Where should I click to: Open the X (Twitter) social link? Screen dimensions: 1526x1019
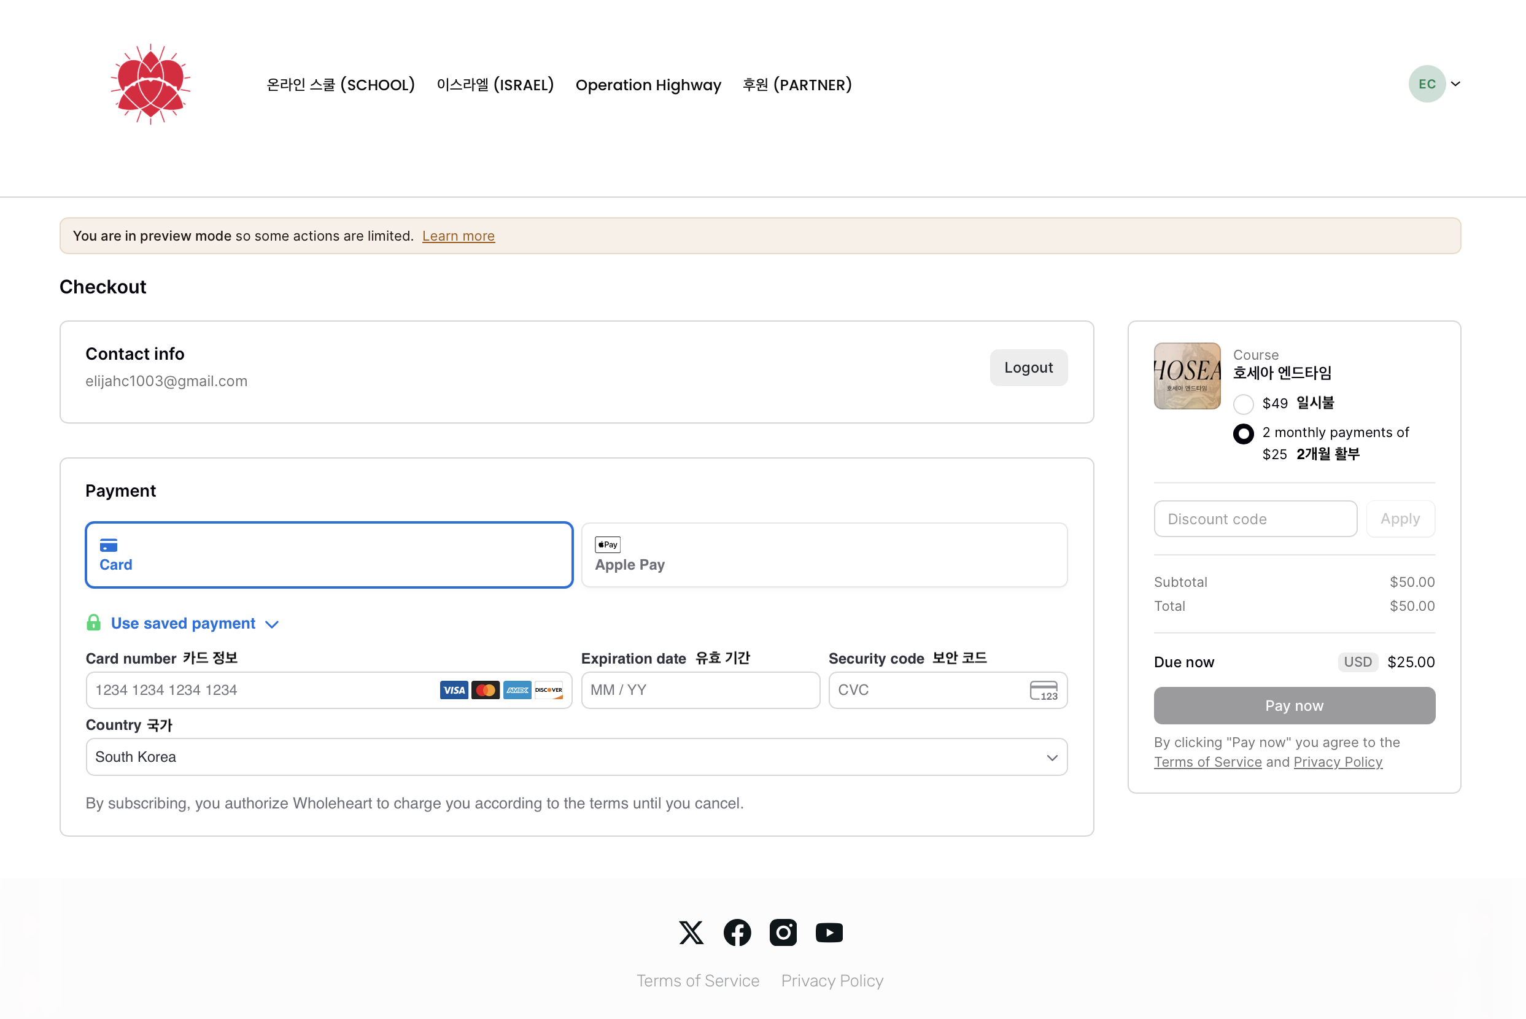click(691, 932)
